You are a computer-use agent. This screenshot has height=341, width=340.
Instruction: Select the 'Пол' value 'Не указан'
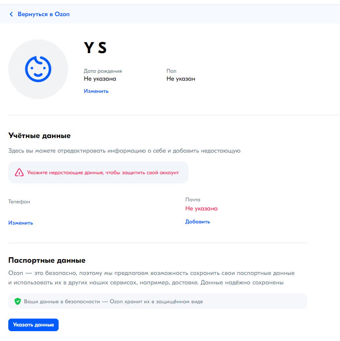point(181,79)
